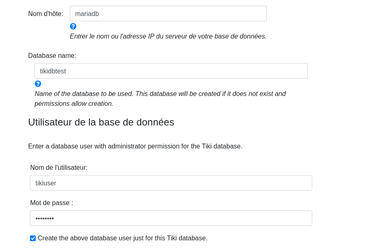Click inside the "Nom d'hôte" input showing mariadb
This screenshot has height=251, width=366.
tap(168, 14)
